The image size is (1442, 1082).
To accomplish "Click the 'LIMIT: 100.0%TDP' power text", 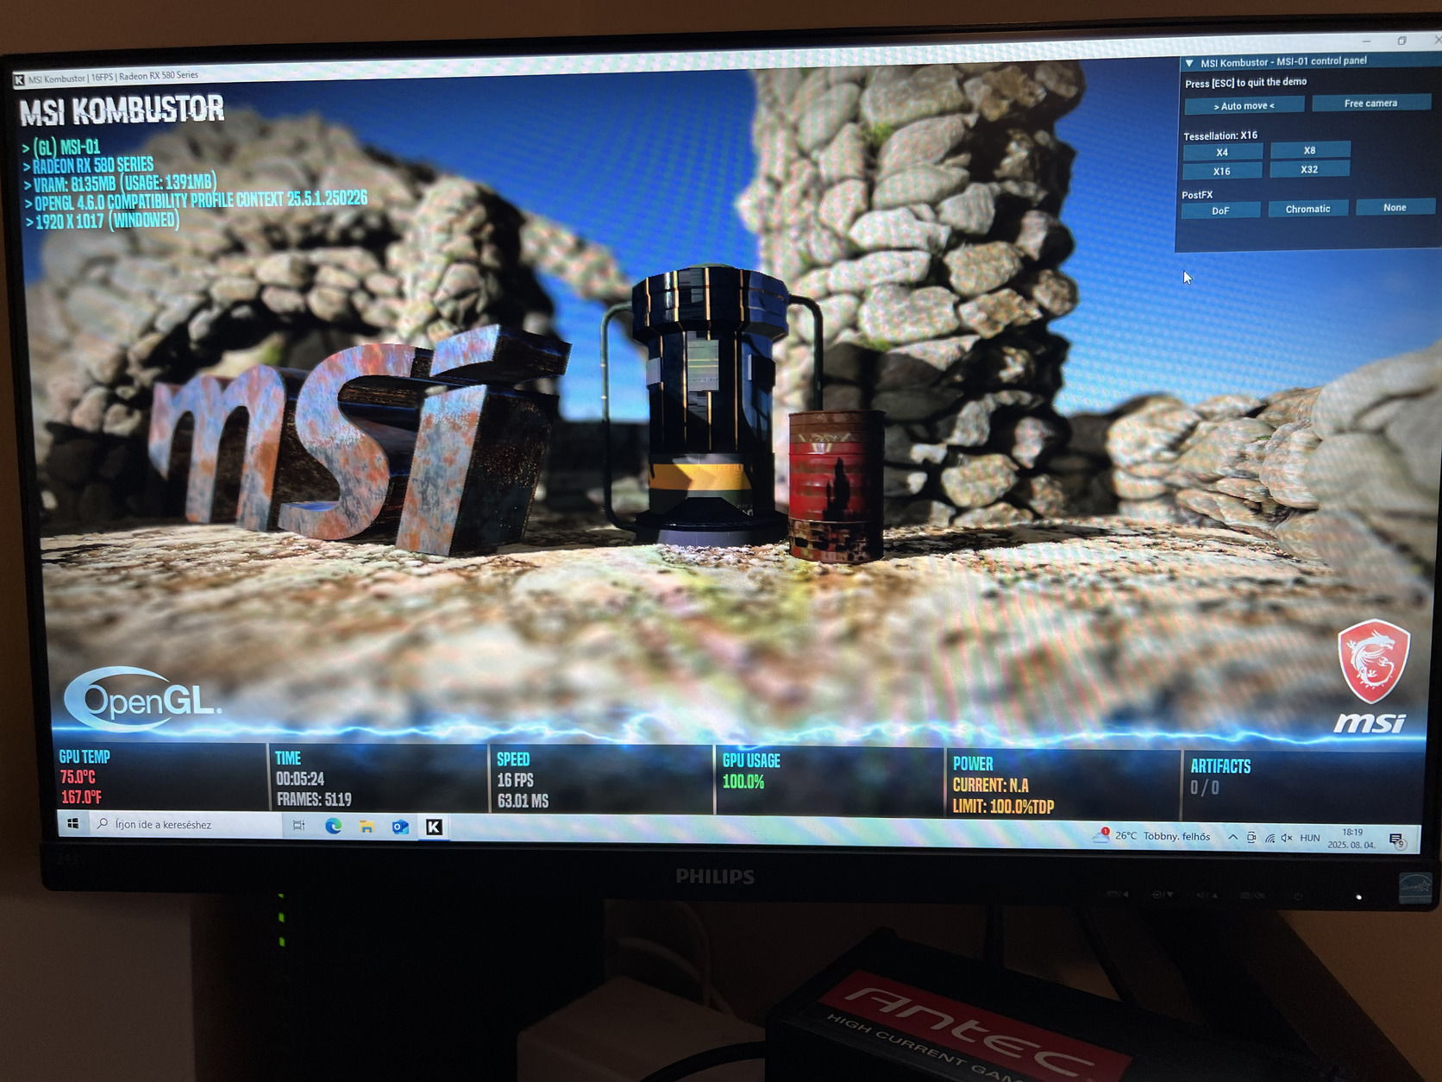I will pos(1003,807).
